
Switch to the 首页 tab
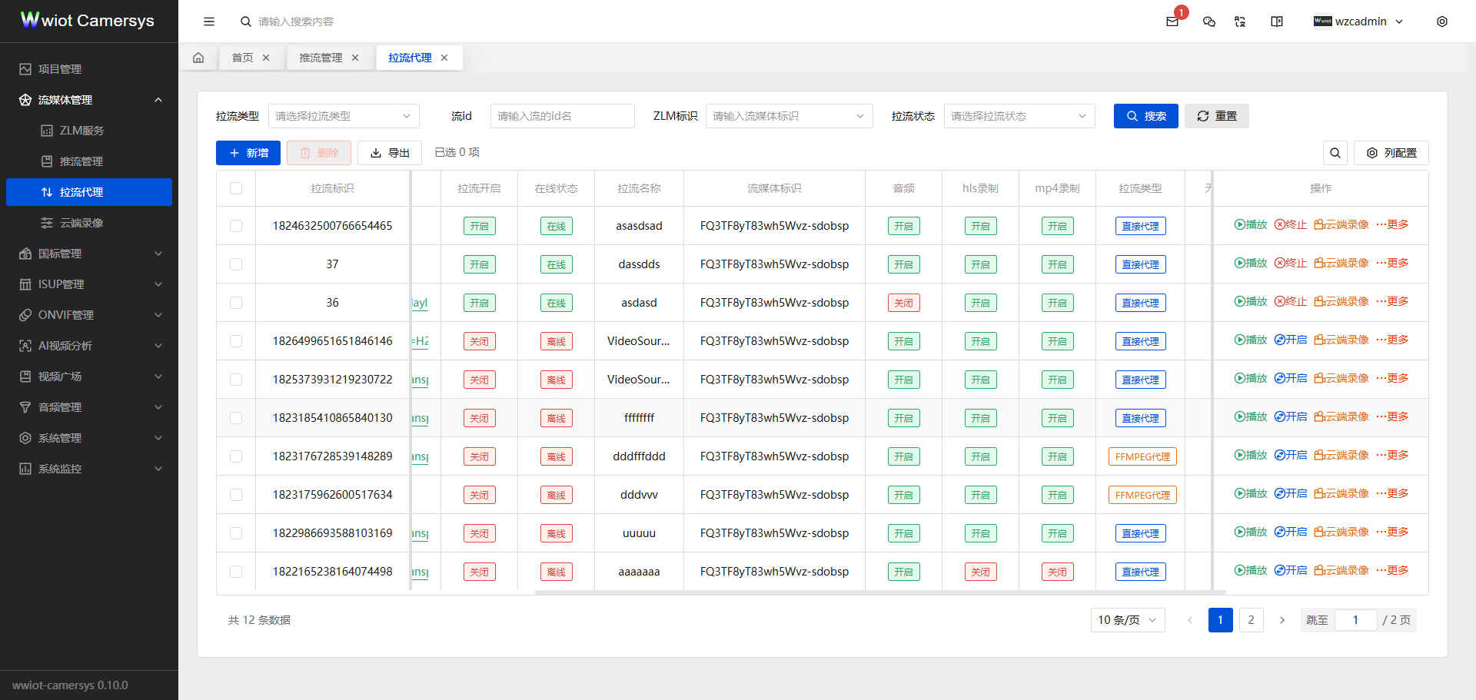(242, 58)
